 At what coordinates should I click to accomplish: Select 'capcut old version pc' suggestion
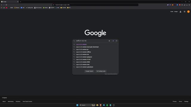[x=95, y=50]
